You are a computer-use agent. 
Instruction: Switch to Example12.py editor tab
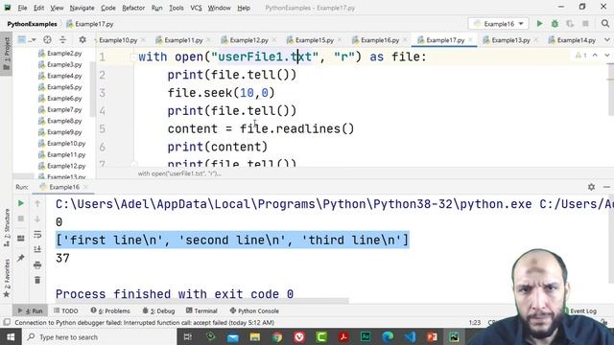(x=248, y=40)
